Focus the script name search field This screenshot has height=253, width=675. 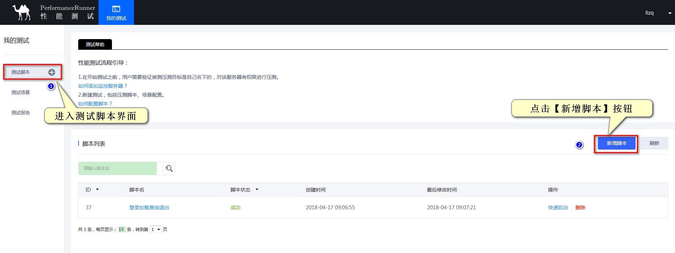(x=118, y=168)
